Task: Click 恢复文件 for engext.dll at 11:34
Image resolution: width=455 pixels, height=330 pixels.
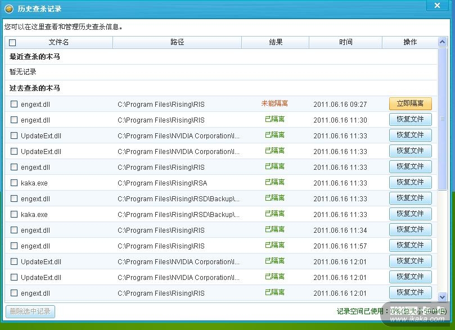Action: coord(411,229)
